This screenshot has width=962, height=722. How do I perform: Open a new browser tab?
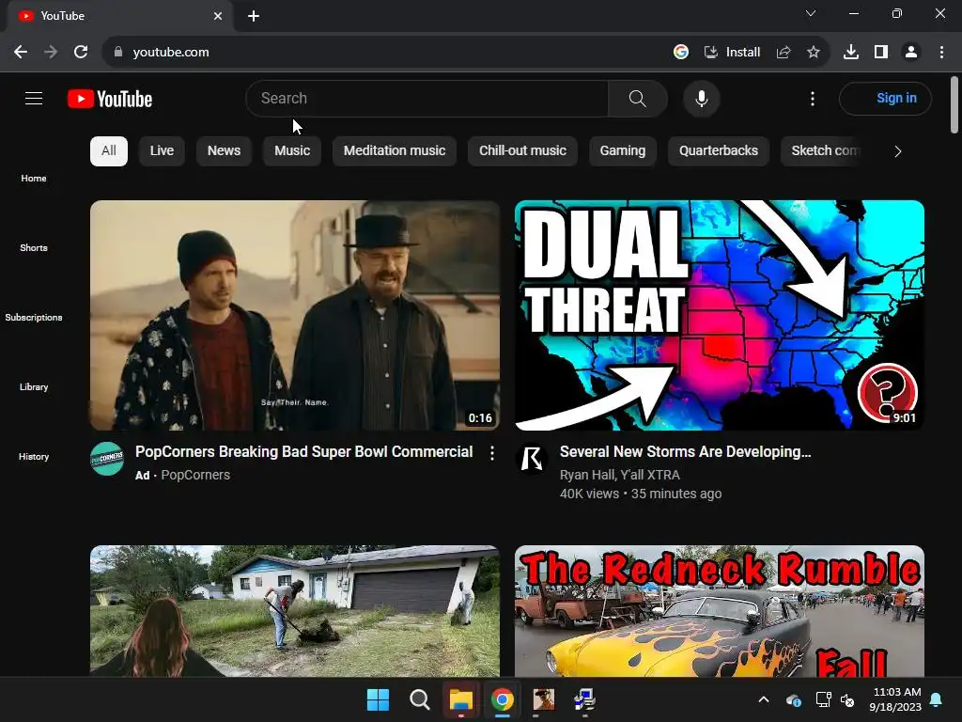click(254, 16)
